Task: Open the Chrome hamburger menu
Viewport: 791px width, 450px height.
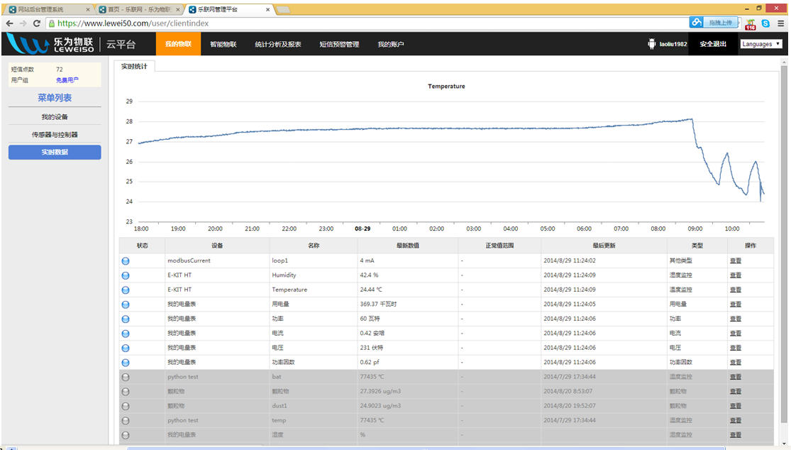Action: (x=780, y=23)
